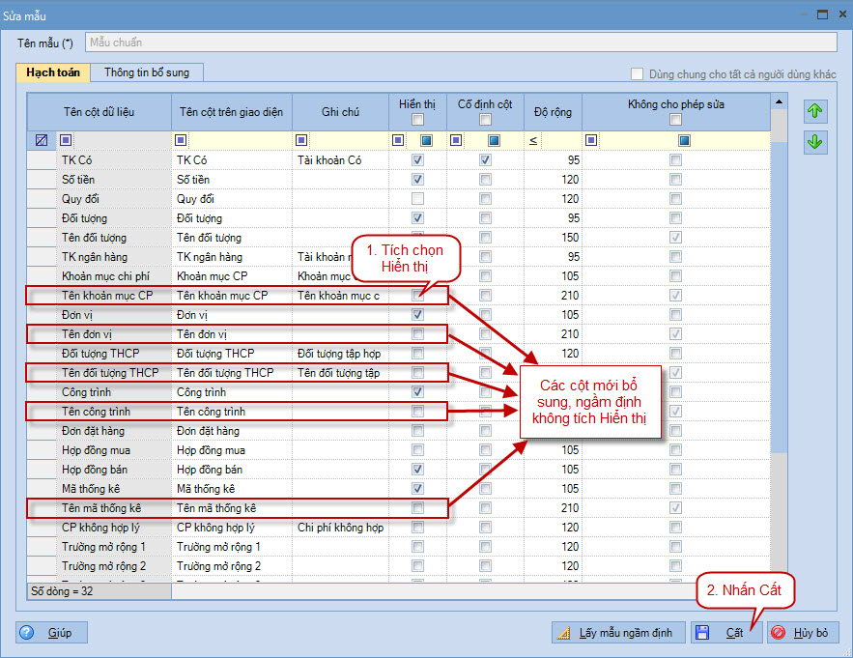Viewport: 853px width, 658px height.
Task: Click 'Đối tượng tập hợp' note cell
Action: [341, 354]
